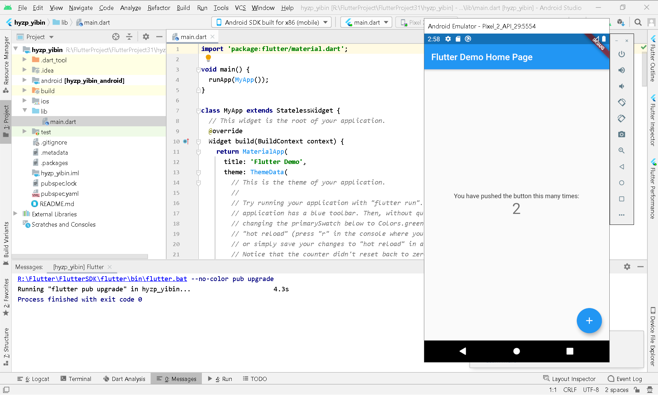
Task: Rotate the emulator left with the rotate icon
Action: point(622,102)
